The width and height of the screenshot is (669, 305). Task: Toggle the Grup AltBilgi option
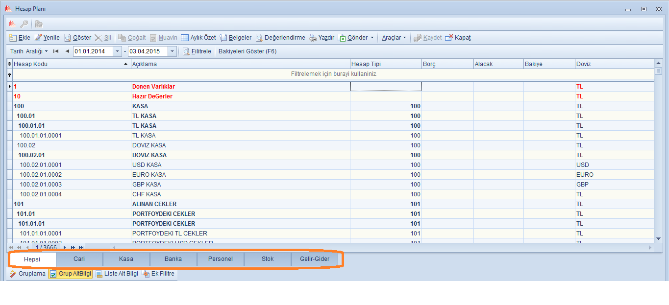coord(71,274)
